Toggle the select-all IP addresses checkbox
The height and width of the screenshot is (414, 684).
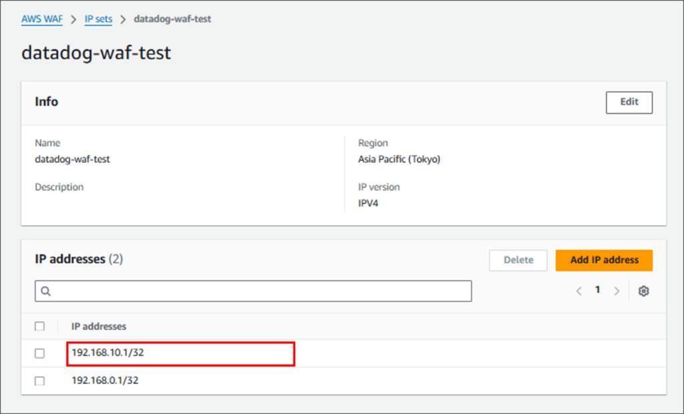click(39, 327)
